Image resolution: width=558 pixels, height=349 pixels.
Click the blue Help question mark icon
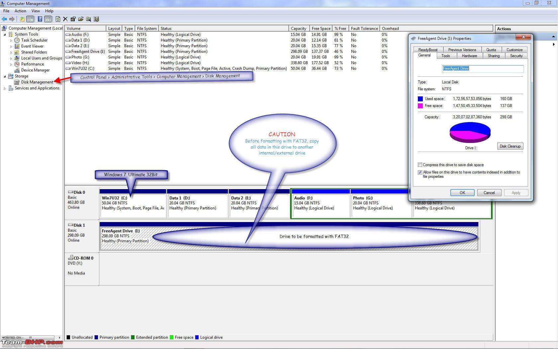[x=40, y=19]
